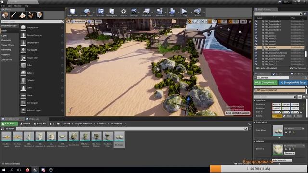308x173 pixels.
Task: Select the Empty Actor item icon
Action: (x=23, y=28)
